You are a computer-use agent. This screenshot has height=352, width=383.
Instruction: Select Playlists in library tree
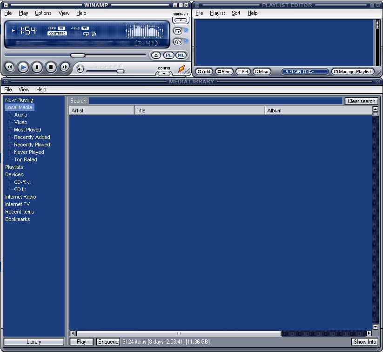click(14, 167)
